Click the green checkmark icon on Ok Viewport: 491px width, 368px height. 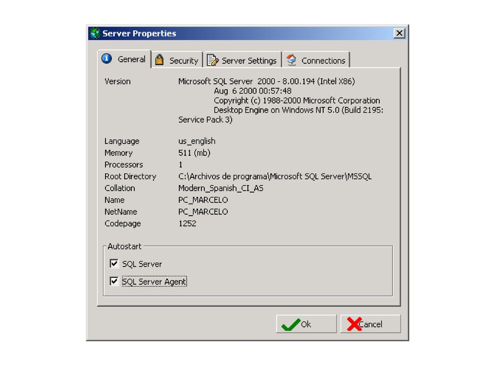pyautogui.click(x=291, y=324)
